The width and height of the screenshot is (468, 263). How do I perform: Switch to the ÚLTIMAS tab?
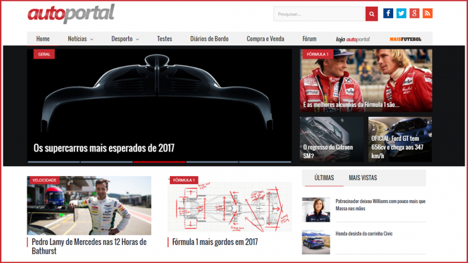coord(324,178)
